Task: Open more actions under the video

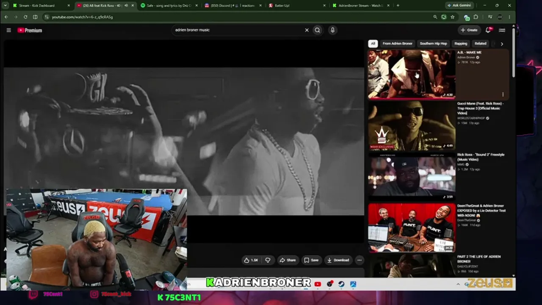Action: click(x=359, y=260)
